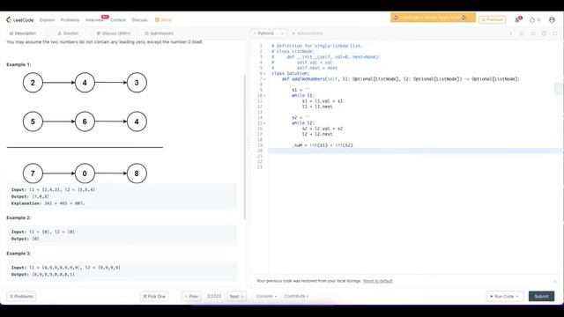This screenshot has height=317, width=564.
Task: Click the highlighted empty line 20 in editor
Action: click(x=415, y=151)
